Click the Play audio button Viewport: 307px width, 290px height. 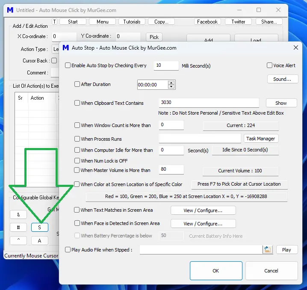tap(287, 250)
